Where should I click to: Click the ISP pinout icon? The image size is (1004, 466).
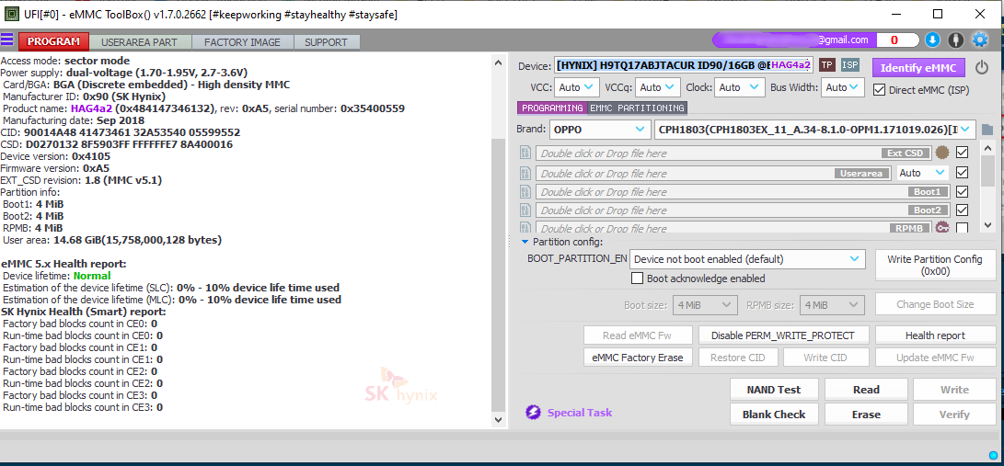pos(849,65)
